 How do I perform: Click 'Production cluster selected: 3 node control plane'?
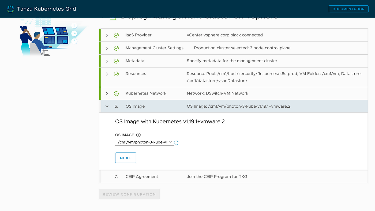coord(242,48)
